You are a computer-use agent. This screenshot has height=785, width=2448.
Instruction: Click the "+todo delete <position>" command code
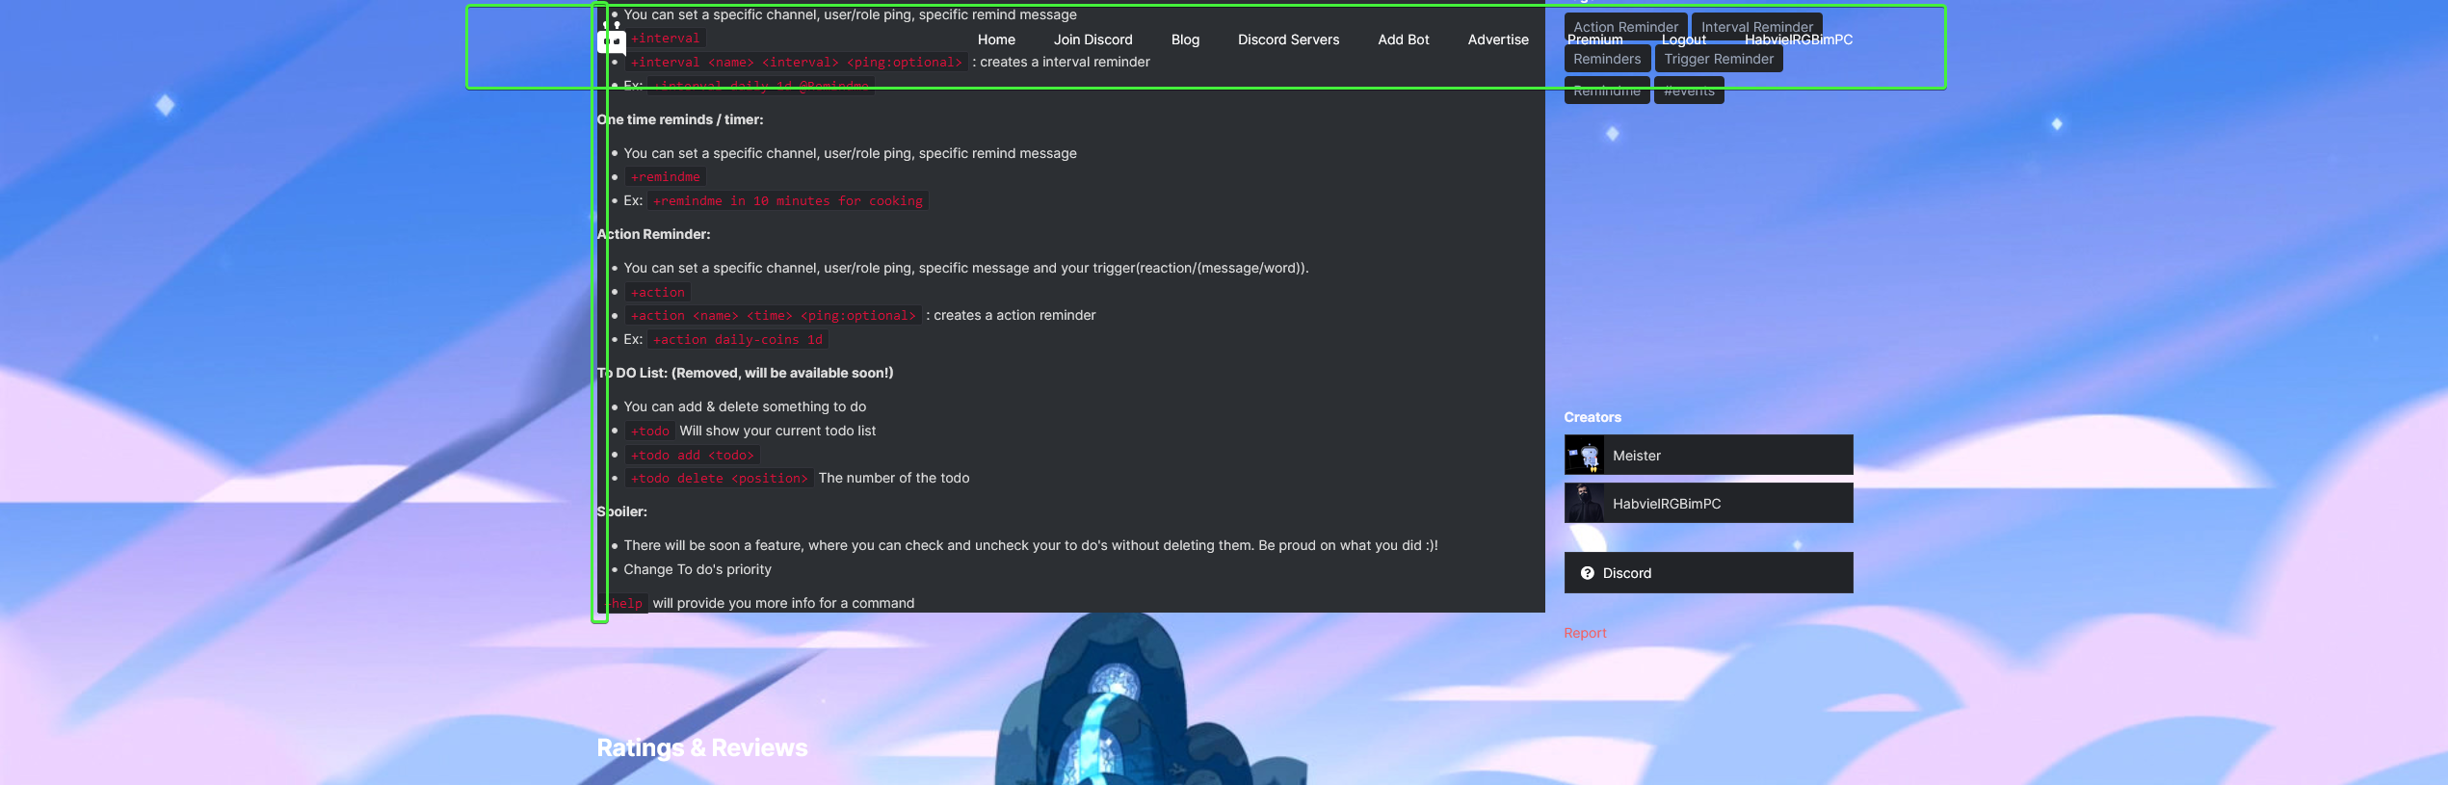719,479
